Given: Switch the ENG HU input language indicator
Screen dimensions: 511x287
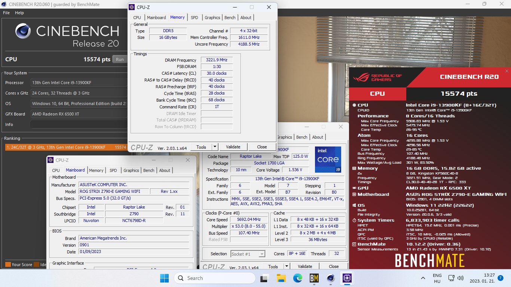Looking at the screenshot, I should [437, 278].
